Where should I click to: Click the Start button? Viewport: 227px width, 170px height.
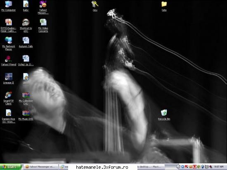click(11, 167)
